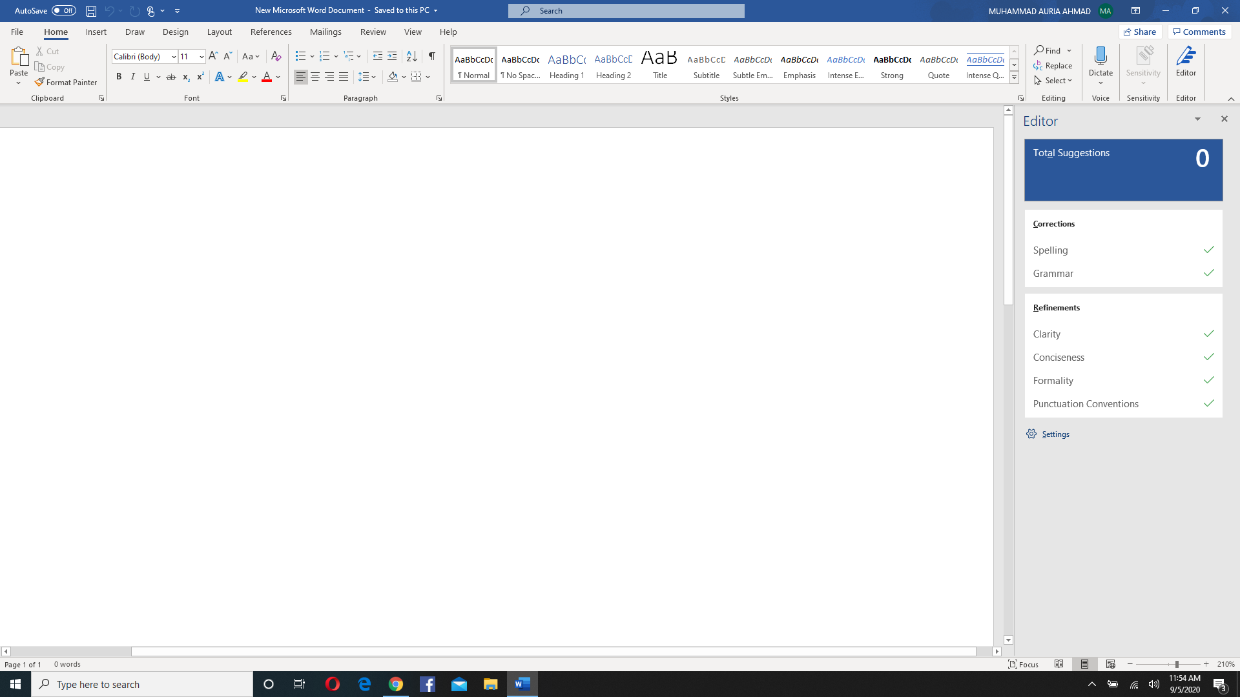Expand the font size dropdown
The height and width of the screenshot is (697, 1240).
[x=201, y=57]
